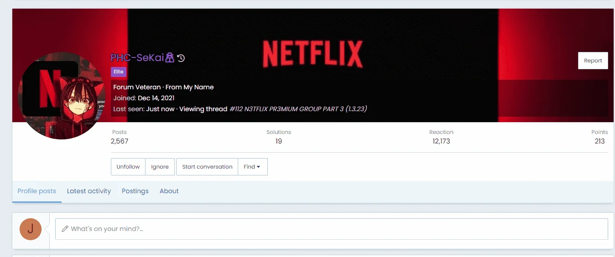Viewport: 615px width, 257px height.
Task: Open username history clock icon
Action: [181, 58]
